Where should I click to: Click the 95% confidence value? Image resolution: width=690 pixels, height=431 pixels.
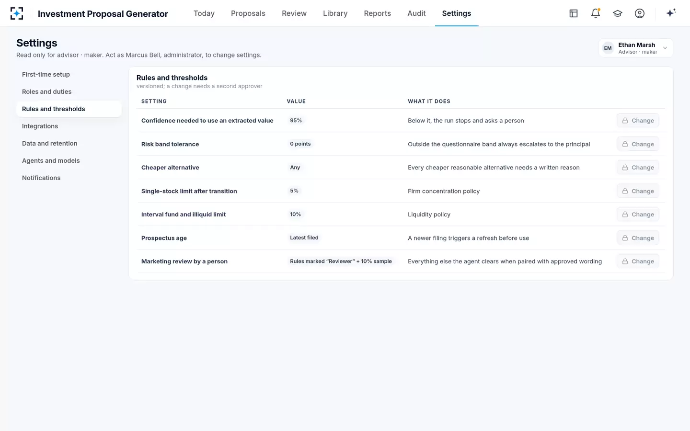(x=296, y=121)
